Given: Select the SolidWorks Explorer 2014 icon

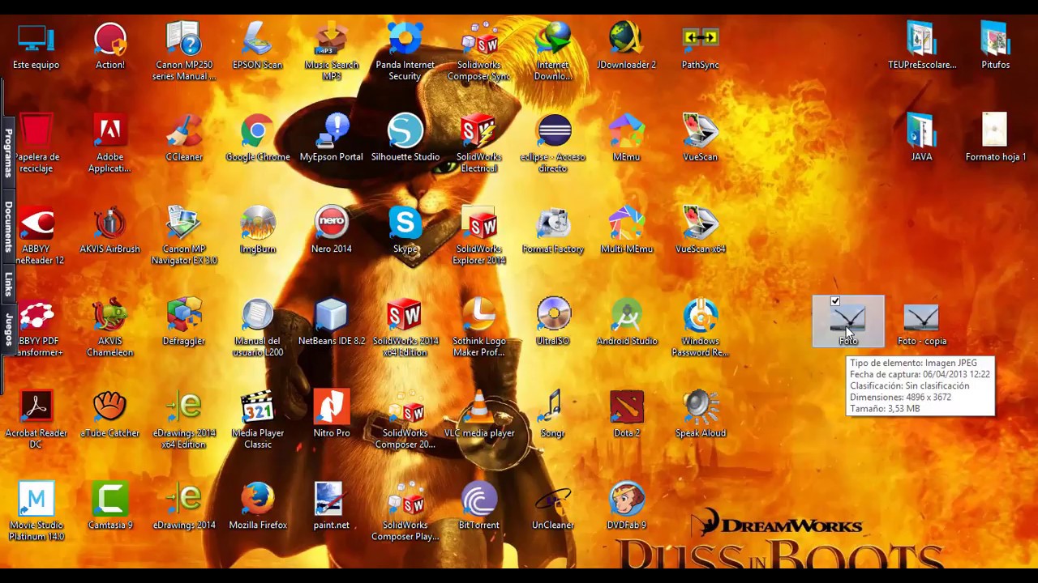Looking at the screenshot, I should click(479, 223).
